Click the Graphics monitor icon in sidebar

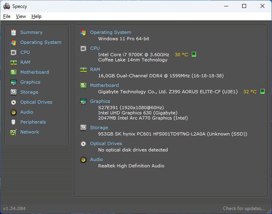(x=14, y=82)
